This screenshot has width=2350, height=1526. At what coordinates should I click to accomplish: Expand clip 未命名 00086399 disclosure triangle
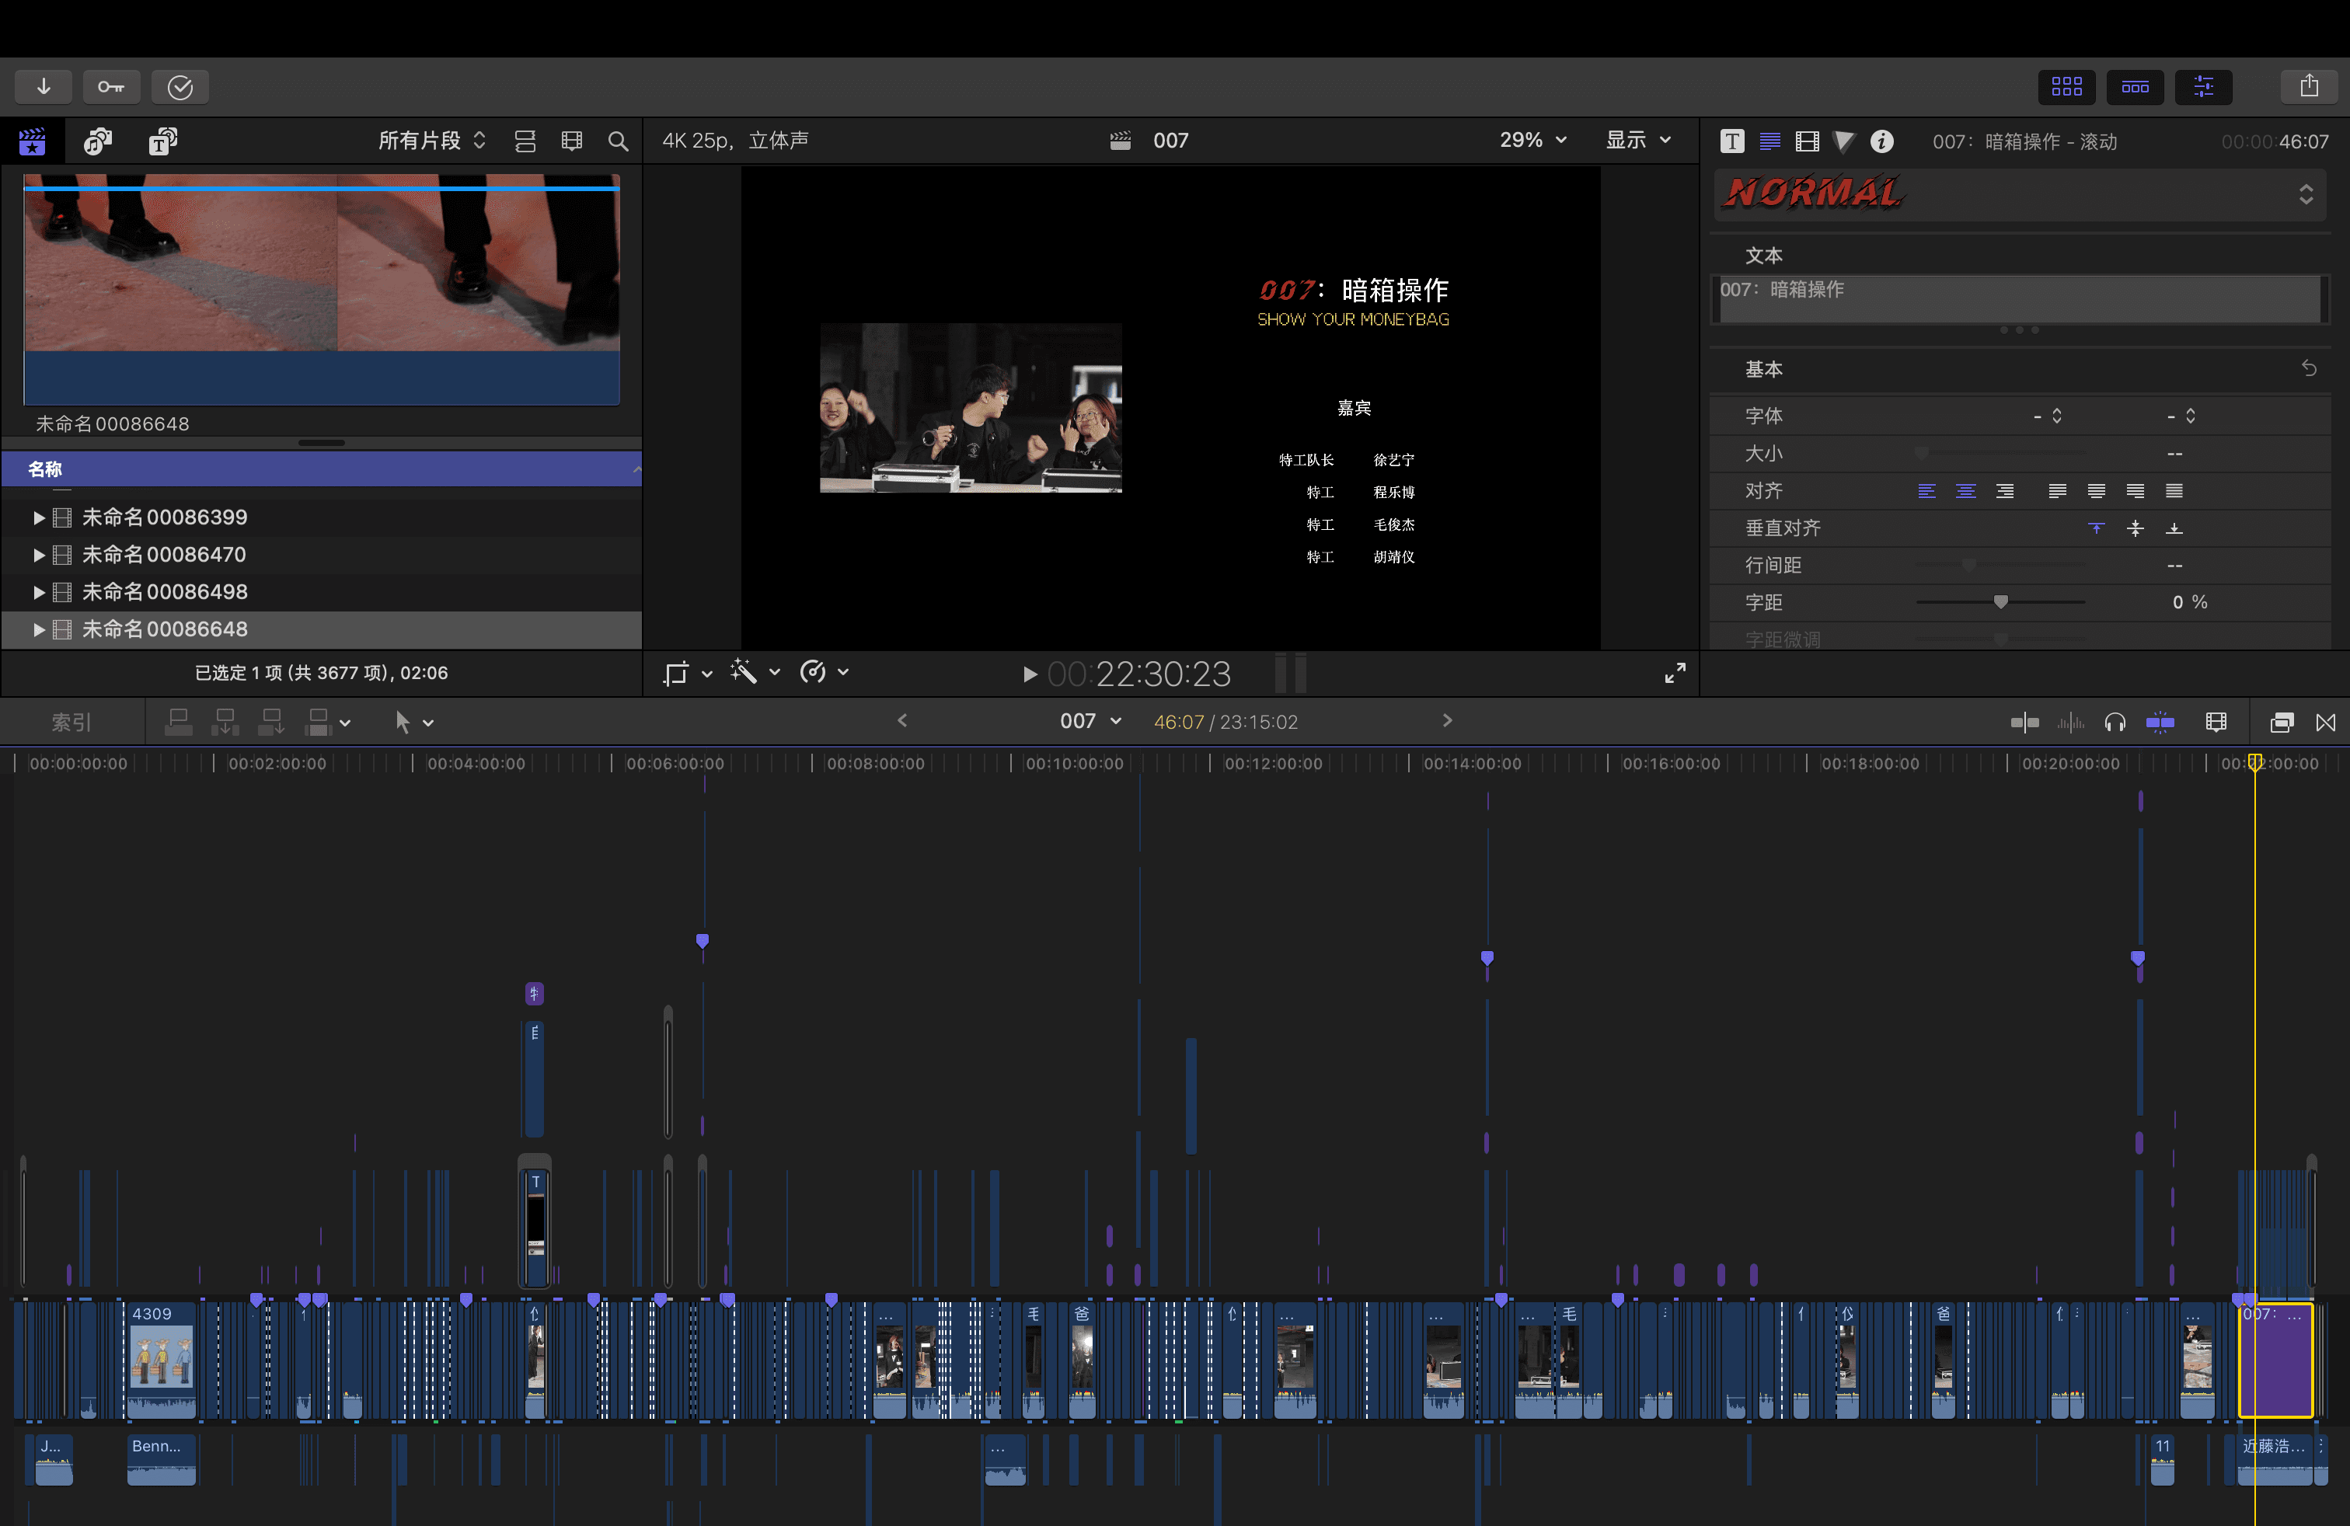coord(39,517)
